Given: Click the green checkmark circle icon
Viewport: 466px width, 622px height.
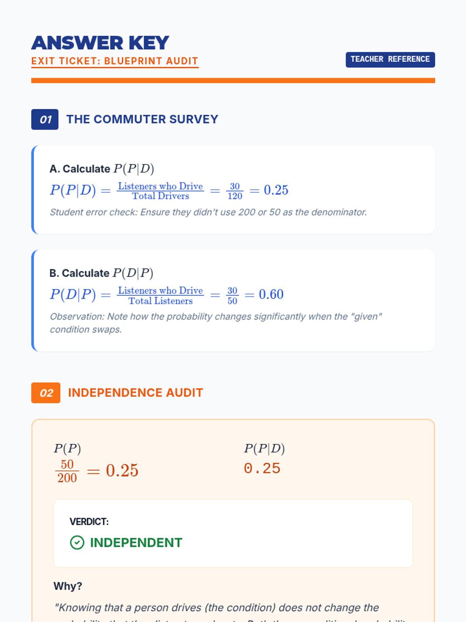Looking at the screenshot, I should (77, 542).
